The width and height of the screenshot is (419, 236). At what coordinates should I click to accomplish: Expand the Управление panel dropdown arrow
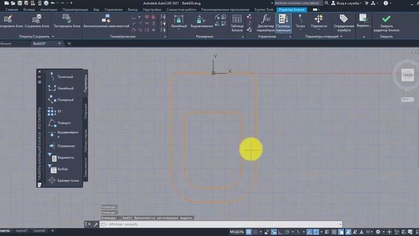click(290, 37)
